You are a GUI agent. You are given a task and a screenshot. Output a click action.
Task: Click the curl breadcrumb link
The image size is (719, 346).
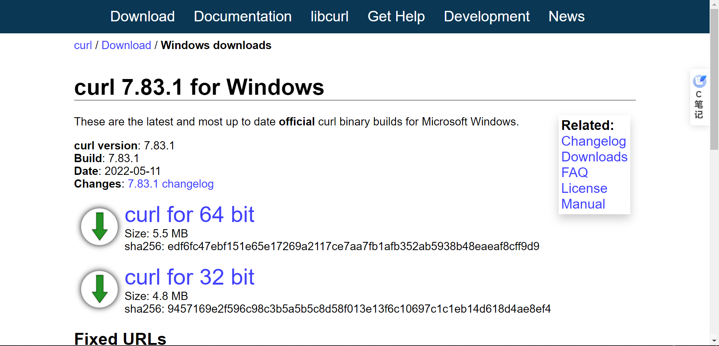click(83, 45)
